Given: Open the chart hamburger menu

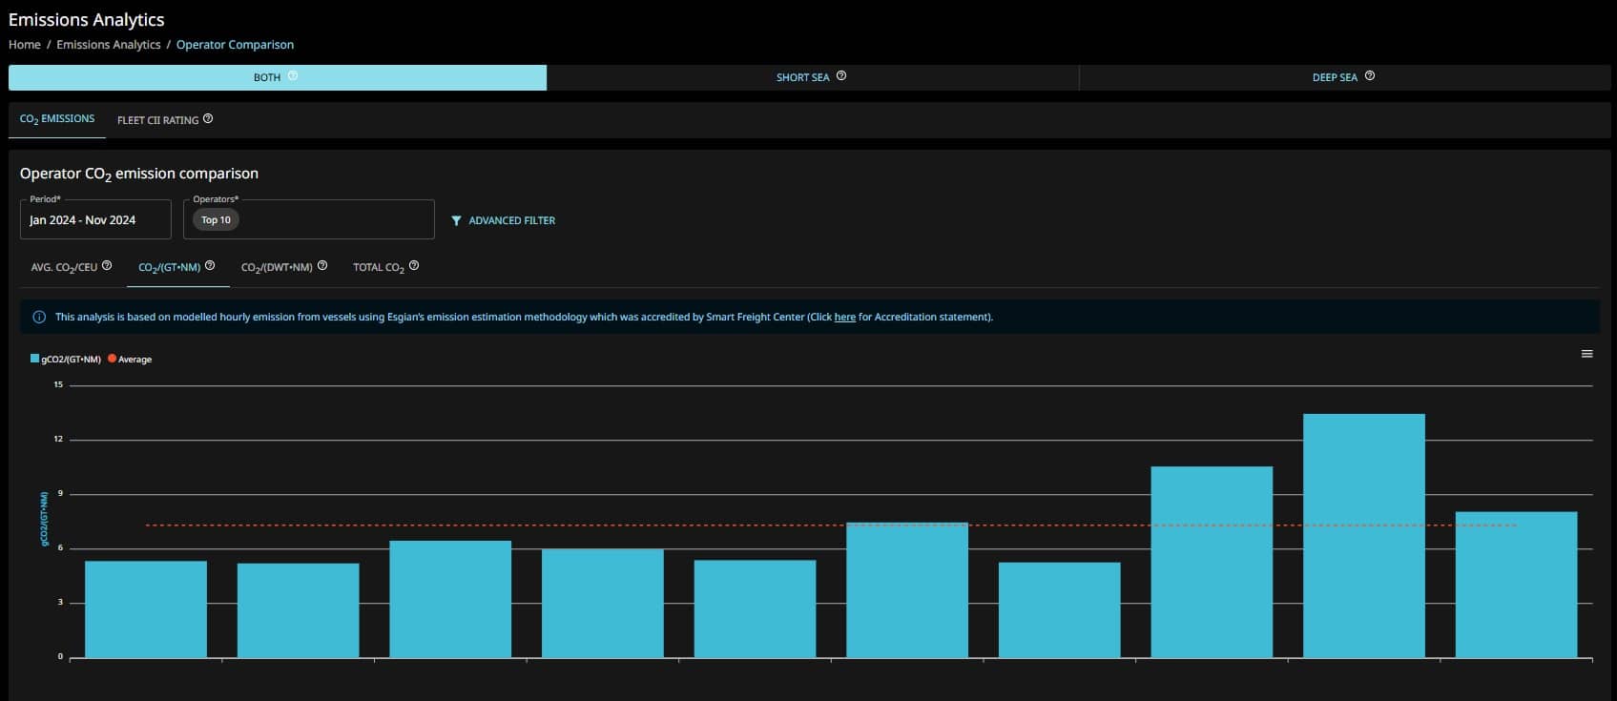Looking at the screenshot, I should tap(1587, 354).
